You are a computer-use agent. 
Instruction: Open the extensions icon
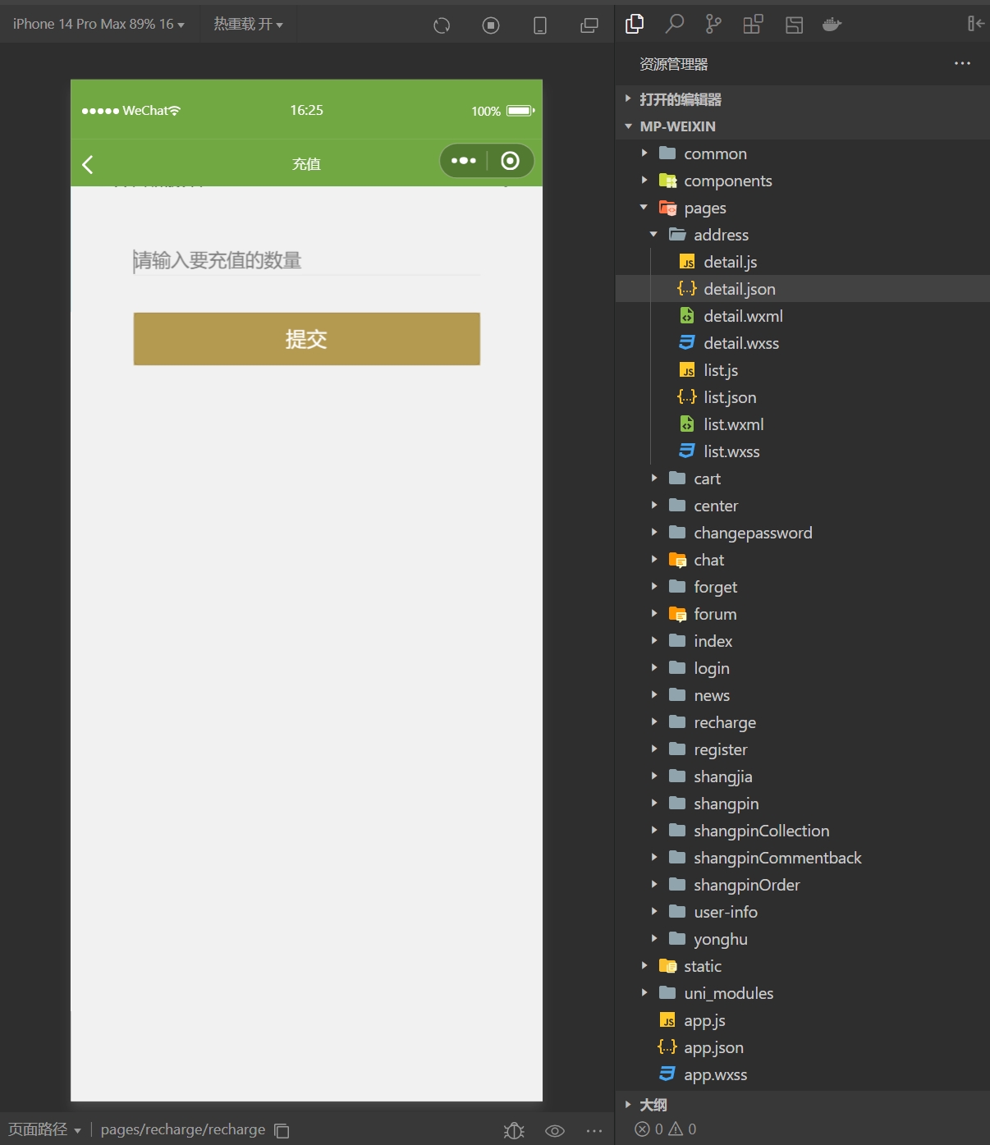[753, 25]
